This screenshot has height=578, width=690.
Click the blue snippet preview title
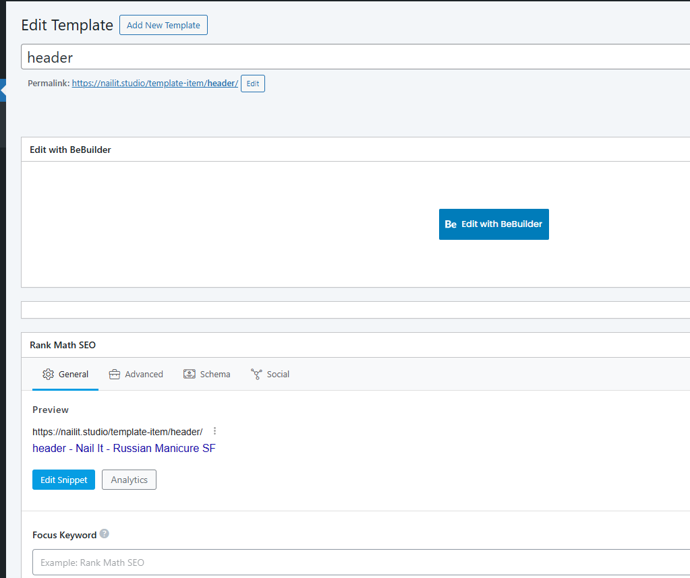pyautogui.click(x=124, y=448)
